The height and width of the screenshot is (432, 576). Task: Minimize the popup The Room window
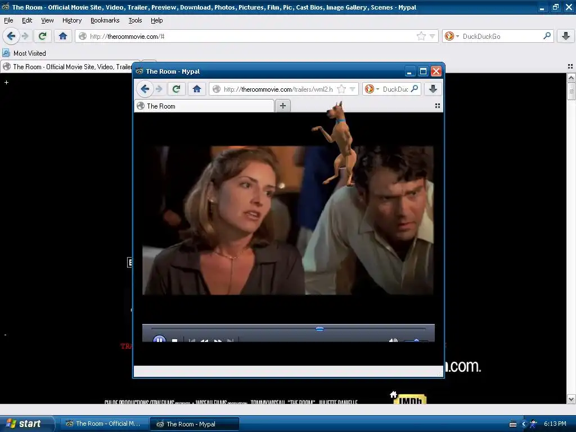(410, 71)
